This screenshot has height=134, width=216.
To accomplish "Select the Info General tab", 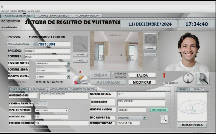I will [x=19, y=89].
